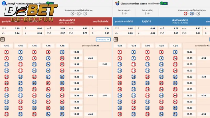
Task: Pick ball 7 in Speed Number Game
Action: click(x=20, y=58)
